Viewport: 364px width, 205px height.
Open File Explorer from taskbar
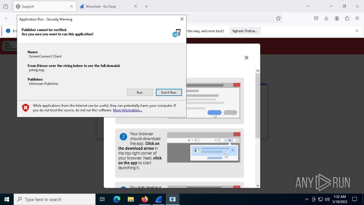(131, 199)
